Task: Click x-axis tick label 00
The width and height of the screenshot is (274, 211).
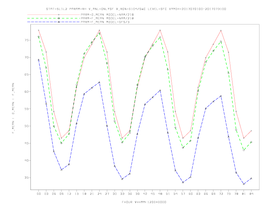Action: [x=39, y=194]
